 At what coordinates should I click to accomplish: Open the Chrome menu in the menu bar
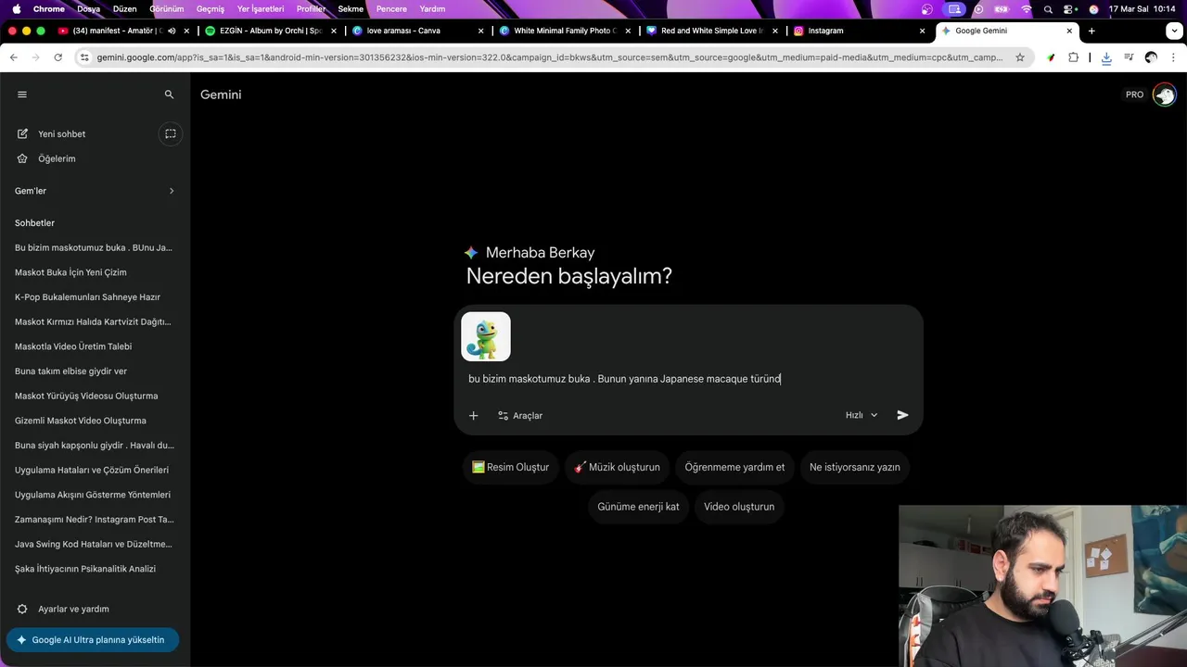pos(49,9)
